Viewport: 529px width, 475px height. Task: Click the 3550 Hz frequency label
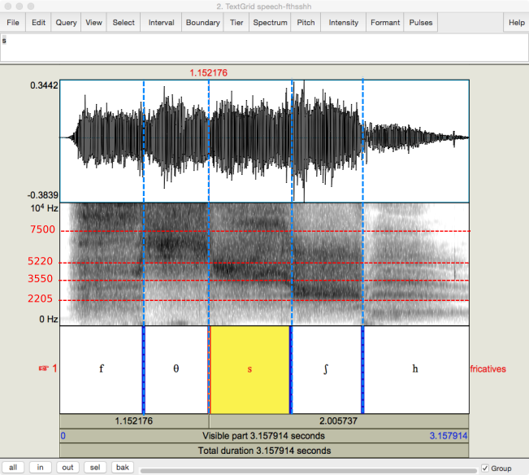(x=41, y=279)
